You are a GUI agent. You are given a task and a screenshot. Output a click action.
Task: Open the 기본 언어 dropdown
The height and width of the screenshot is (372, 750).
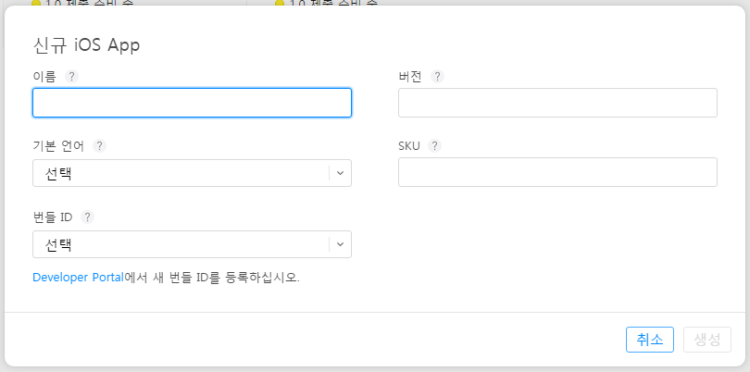tap(192, 173)
